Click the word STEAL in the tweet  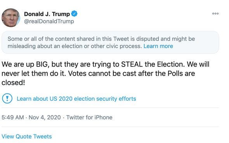tap(132, 64)
